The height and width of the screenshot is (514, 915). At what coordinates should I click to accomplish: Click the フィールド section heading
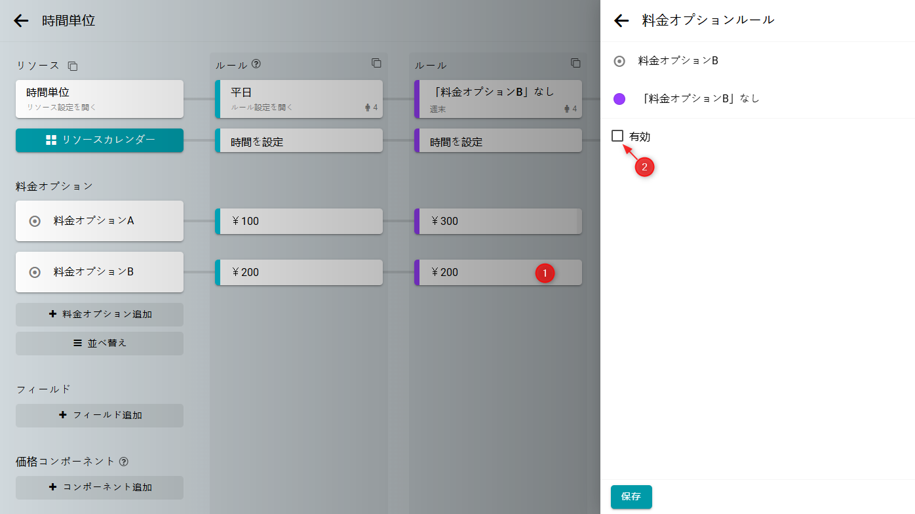(43, 389)
